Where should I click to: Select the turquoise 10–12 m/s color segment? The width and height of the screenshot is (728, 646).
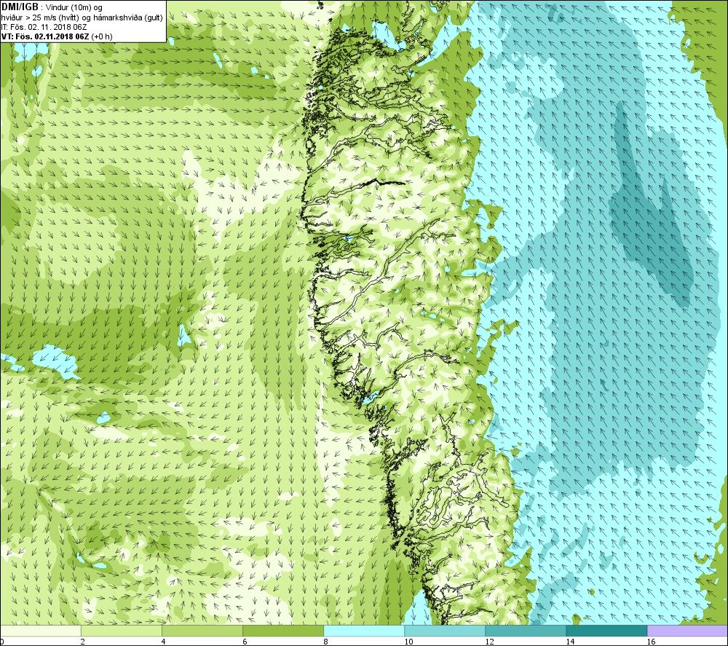(x=445, y=631)
